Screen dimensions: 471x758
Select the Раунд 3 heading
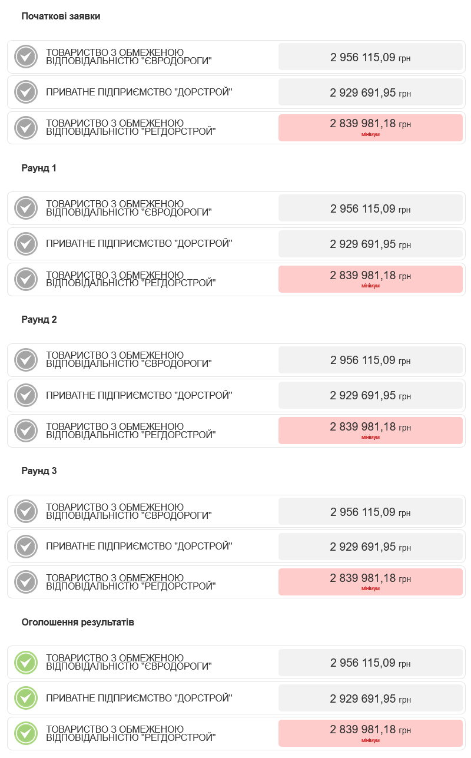click(39, 471)
